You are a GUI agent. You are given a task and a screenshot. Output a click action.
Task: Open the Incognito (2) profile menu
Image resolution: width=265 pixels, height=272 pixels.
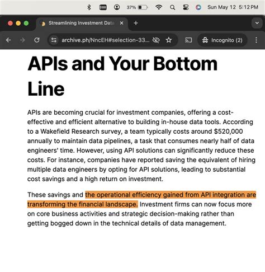click(x=223, y=40)
